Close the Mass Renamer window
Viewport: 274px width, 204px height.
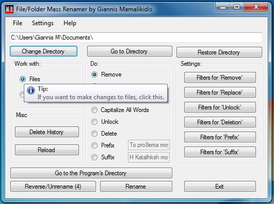(x=256, y=7)
